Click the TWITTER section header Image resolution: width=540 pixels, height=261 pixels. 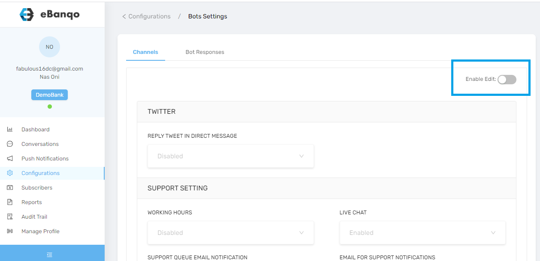coord(326,112)
